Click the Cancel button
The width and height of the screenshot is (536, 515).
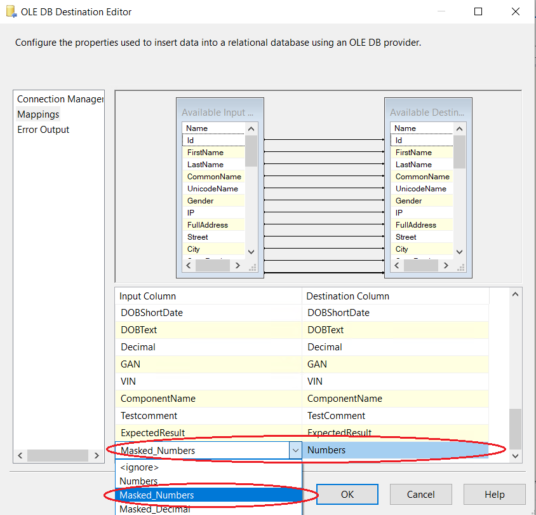pyautogui.click(x=420, y=494)
